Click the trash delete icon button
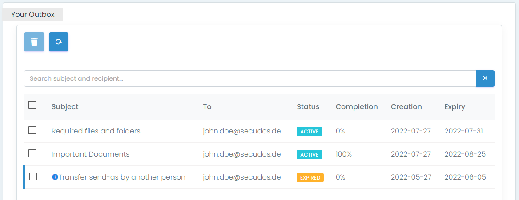Image resolution: width=519 pixels, height=200 pixels. tap(34, 42)
